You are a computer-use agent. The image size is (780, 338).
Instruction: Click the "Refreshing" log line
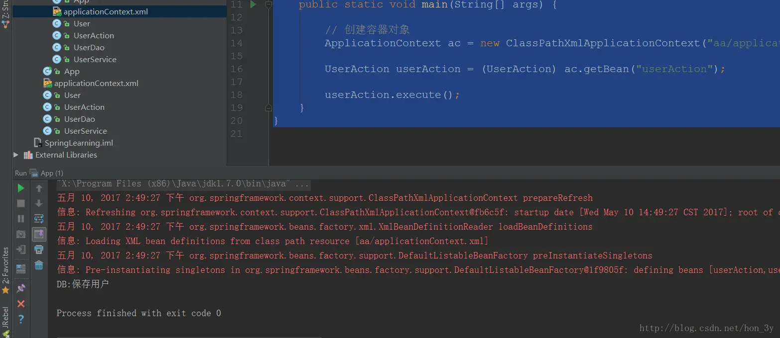[418, 212]
